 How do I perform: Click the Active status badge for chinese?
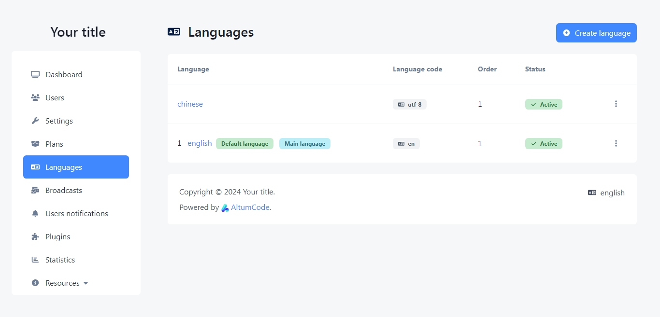point(544,104)
